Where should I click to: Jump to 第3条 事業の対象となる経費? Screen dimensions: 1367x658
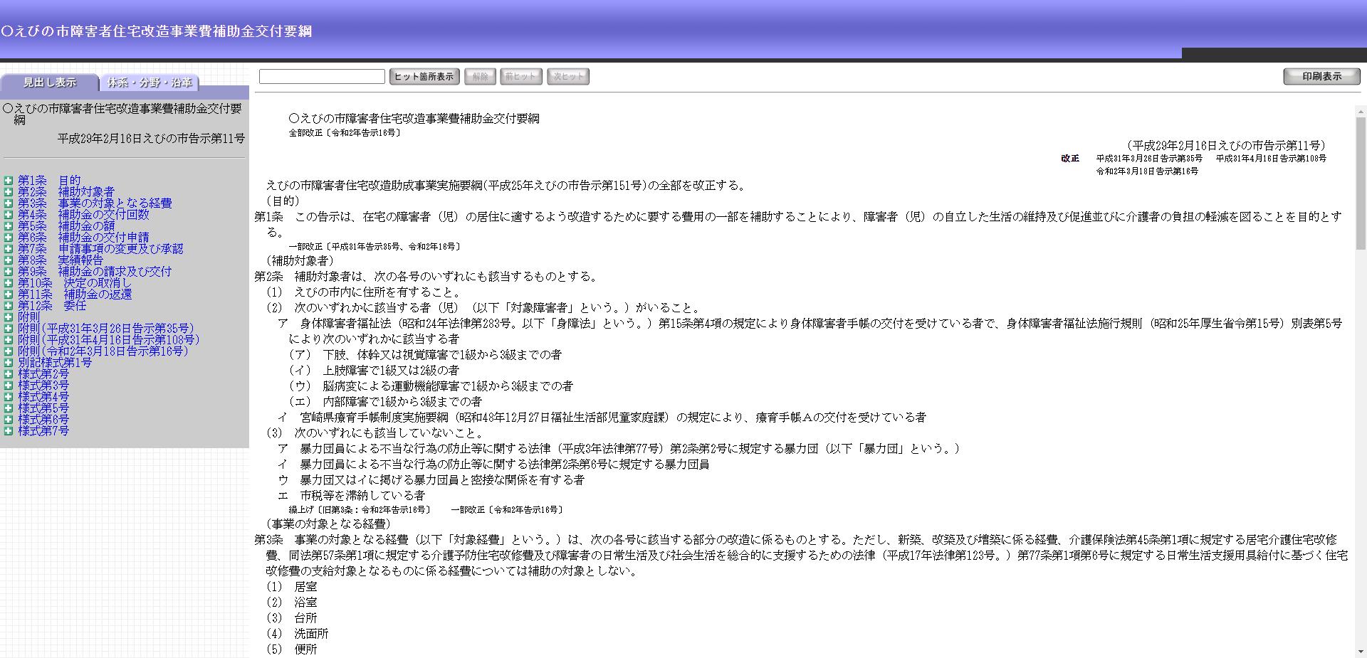coord(95,203)
